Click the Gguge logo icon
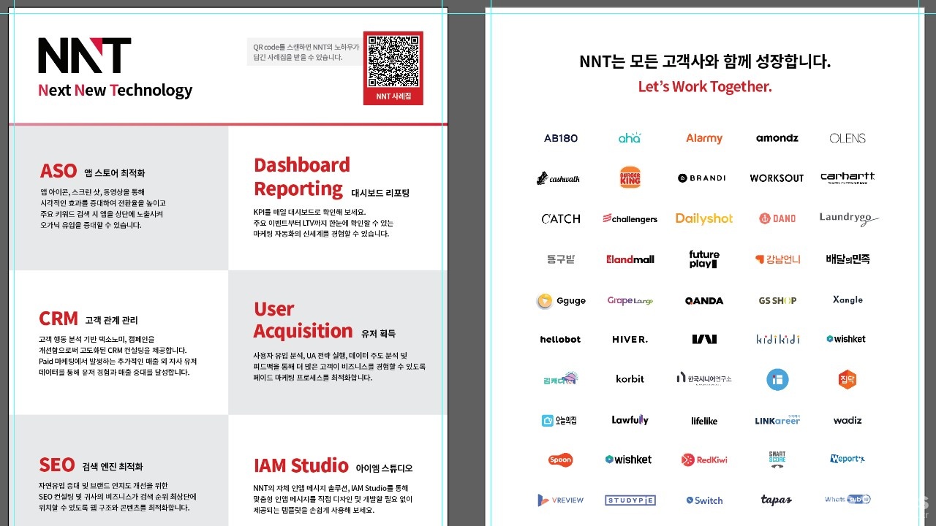 [x=545, y=301]
